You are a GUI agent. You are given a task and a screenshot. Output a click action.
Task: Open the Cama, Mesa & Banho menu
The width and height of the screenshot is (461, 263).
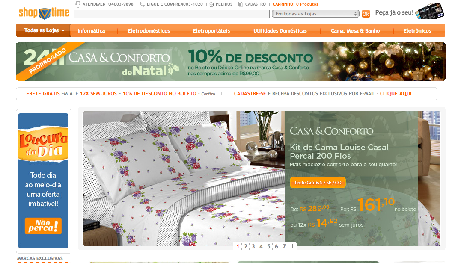click(355, 30)
